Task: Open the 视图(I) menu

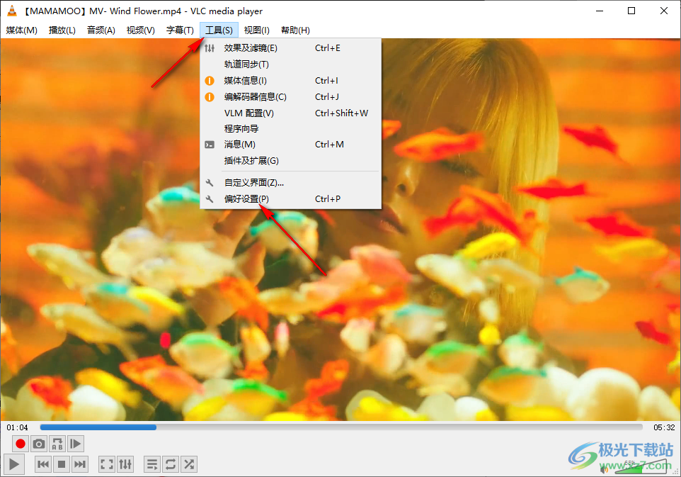Action: tap(257, 30)
